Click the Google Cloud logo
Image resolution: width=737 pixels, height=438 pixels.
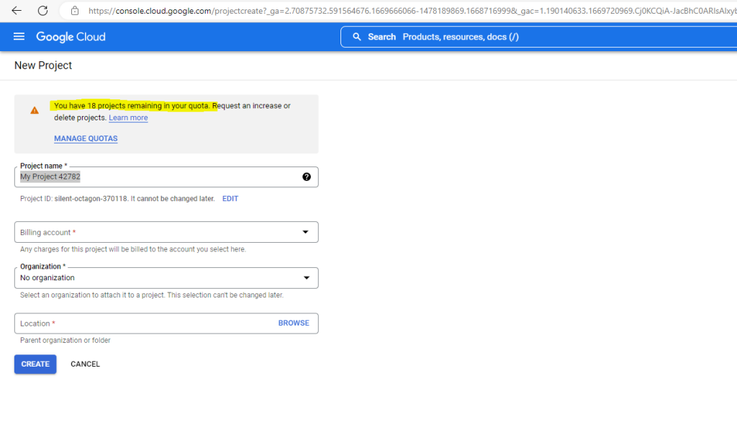(x=71, y=37)
